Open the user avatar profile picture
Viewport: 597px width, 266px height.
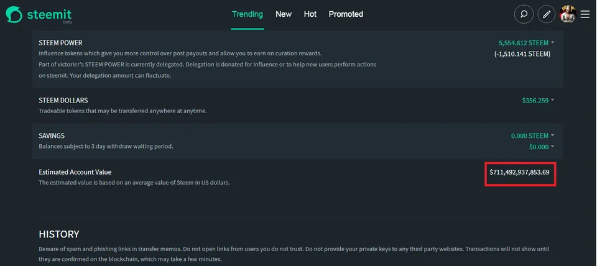568,14
